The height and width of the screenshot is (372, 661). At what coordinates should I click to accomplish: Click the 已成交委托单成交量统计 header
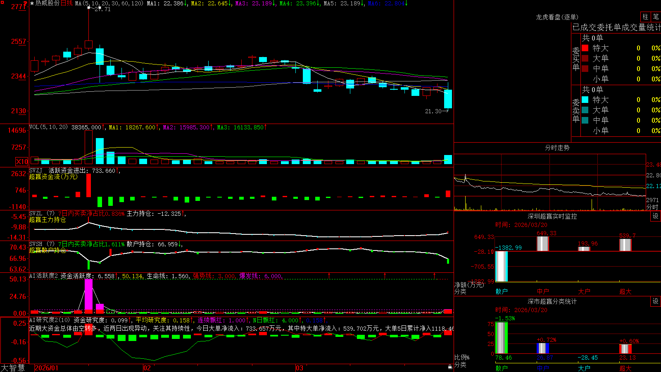(x=616, y=27)
